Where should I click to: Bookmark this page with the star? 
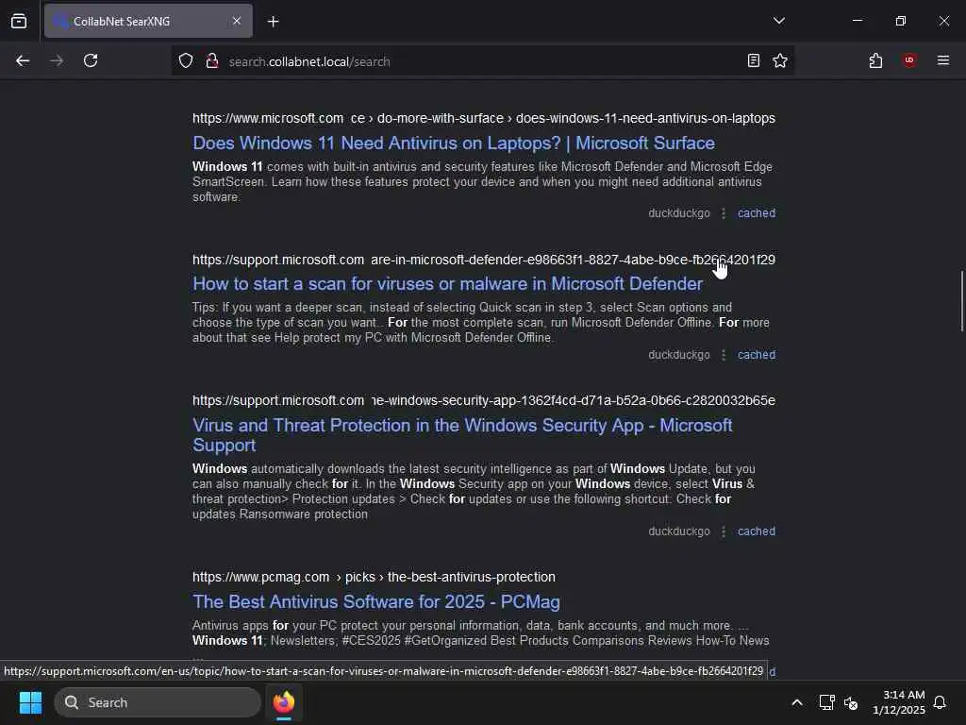click(780, 60)
